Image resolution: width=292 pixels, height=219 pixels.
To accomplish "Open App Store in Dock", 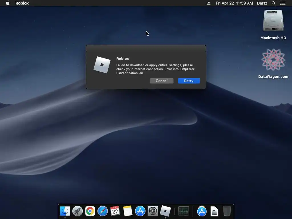I will click(140, 211).
